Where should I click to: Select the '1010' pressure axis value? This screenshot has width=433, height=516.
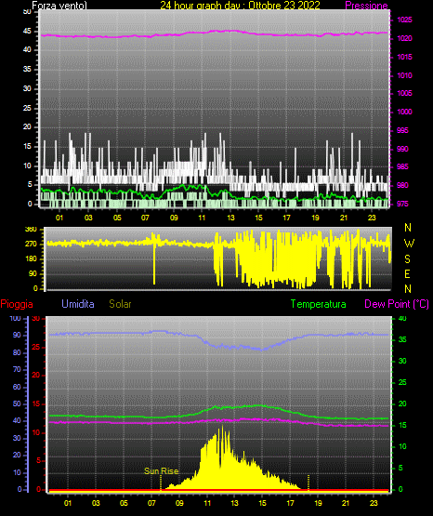pyautogui.click(x=404, y=75)
